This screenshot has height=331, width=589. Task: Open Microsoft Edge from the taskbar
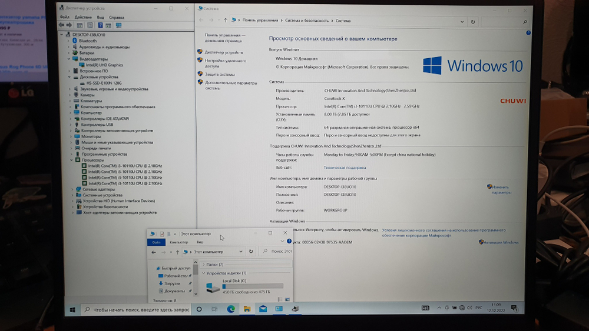tap(231, 309)
